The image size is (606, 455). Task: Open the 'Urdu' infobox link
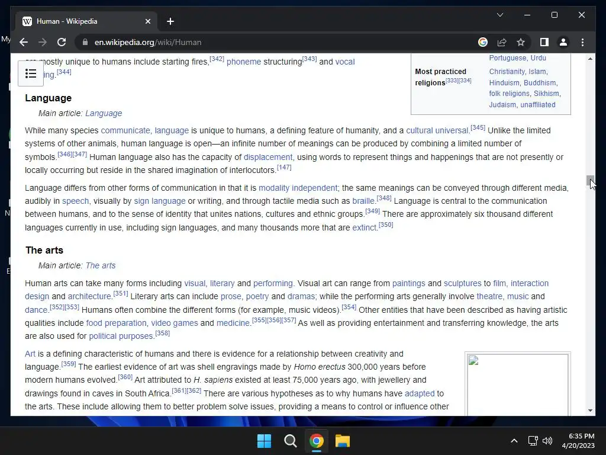pos(538,58)
